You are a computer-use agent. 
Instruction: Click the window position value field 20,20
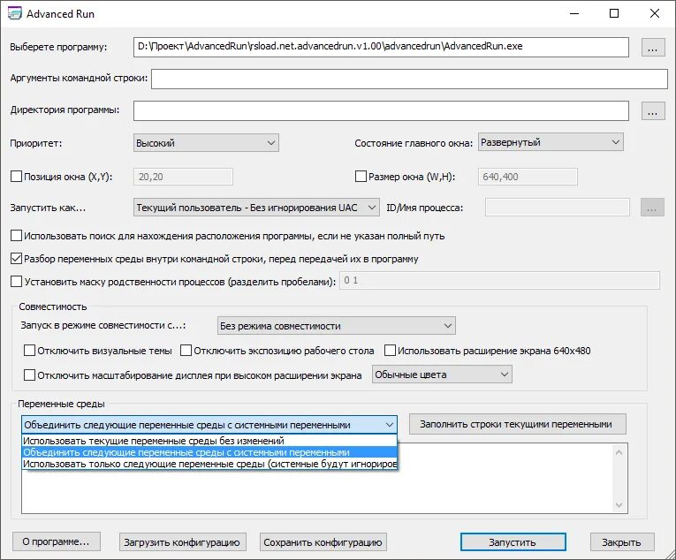click(183, 177)
